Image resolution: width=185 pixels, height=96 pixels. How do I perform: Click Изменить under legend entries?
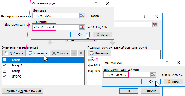[x=38, y=53]
